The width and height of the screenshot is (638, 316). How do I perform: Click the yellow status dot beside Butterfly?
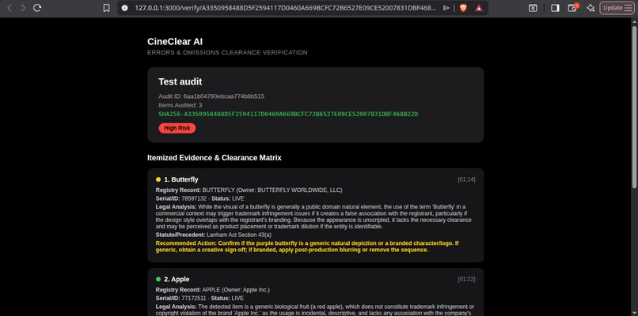(158, 179)
